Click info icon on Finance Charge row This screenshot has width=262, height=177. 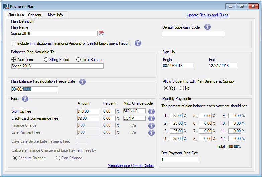pos(151,126)
